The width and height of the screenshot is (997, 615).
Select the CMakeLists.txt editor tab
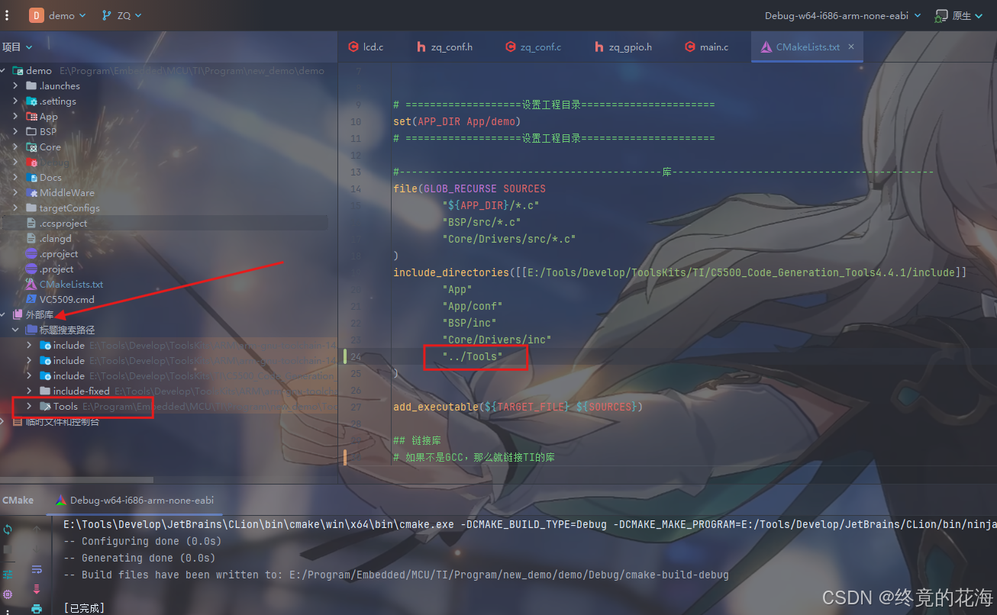coord(807,47)
